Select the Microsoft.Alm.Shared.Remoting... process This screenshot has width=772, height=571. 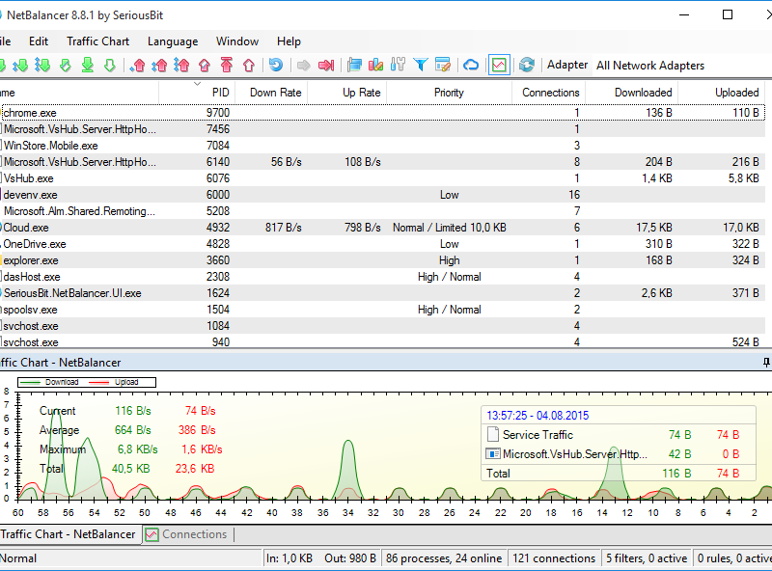click(x=383, y=211)
